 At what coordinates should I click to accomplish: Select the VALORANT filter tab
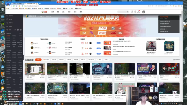tap(91, 60)
